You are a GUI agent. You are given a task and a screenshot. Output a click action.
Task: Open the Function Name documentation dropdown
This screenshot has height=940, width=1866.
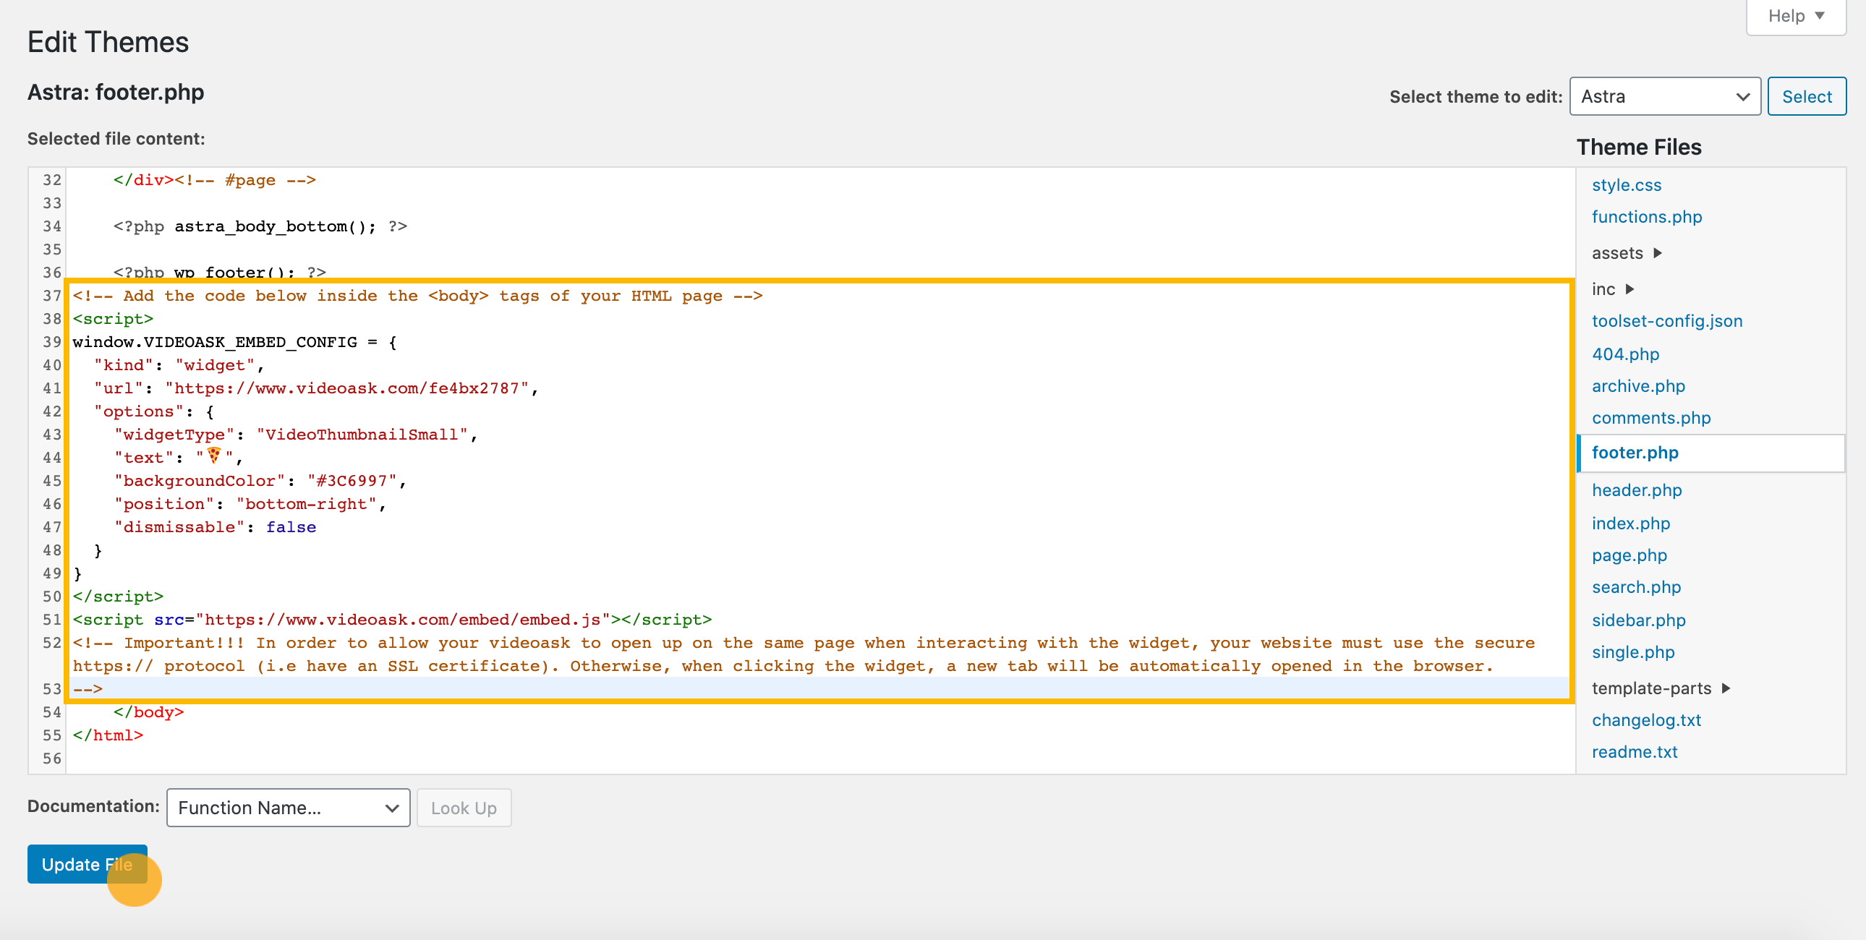288,808
